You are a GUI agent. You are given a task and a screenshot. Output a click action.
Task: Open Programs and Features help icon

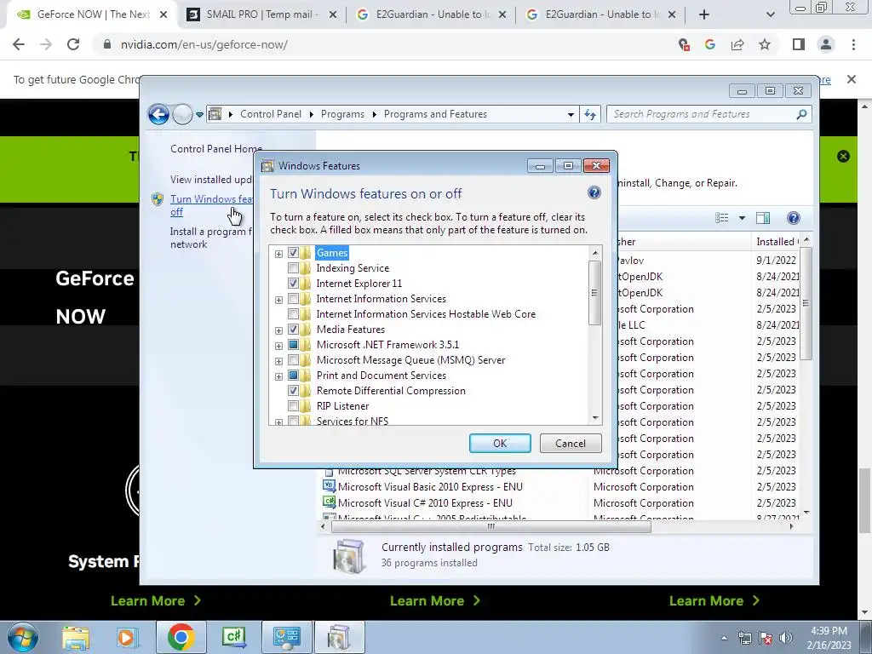click(x=794, y=218)
